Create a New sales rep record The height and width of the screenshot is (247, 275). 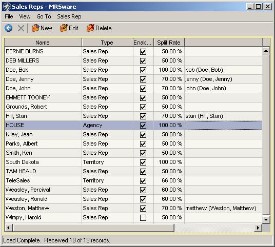42,28
